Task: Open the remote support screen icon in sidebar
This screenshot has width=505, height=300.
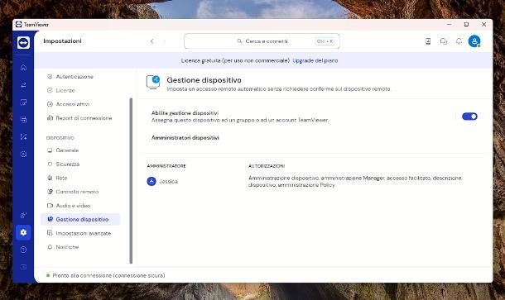Action: tap(23, 102)
